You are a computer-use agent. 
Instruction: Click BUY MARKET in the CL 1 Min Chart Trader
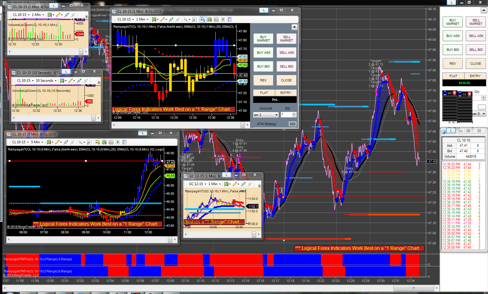(x=263, y=39)
